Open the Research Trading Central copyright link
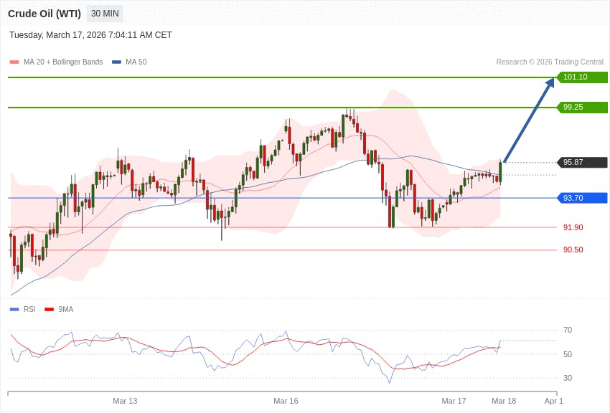Image resolution: width=610 pixels, height=413 pixels. [550, 62]
